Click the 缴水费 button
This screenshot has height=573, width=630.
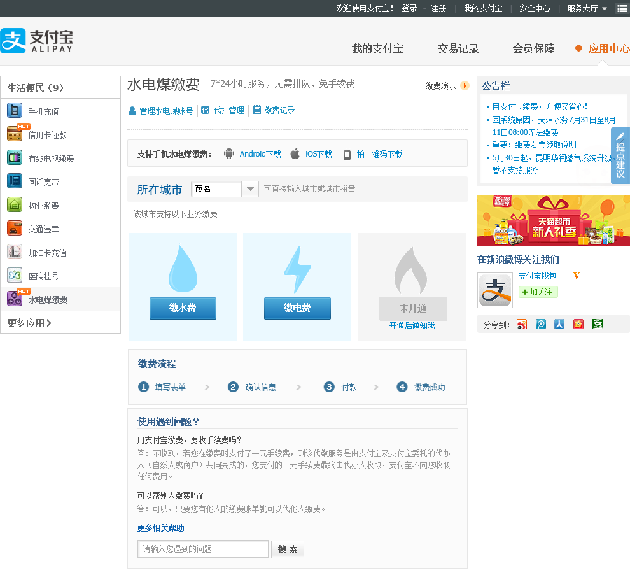coord(183,308)
